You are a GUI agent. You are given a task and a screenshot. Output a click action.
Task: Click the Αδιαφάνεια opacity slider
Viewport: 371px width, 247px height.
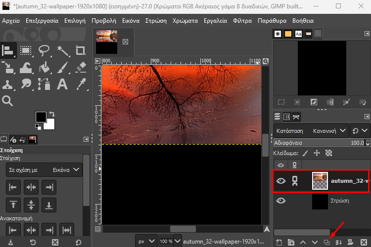tap(320, 143)
